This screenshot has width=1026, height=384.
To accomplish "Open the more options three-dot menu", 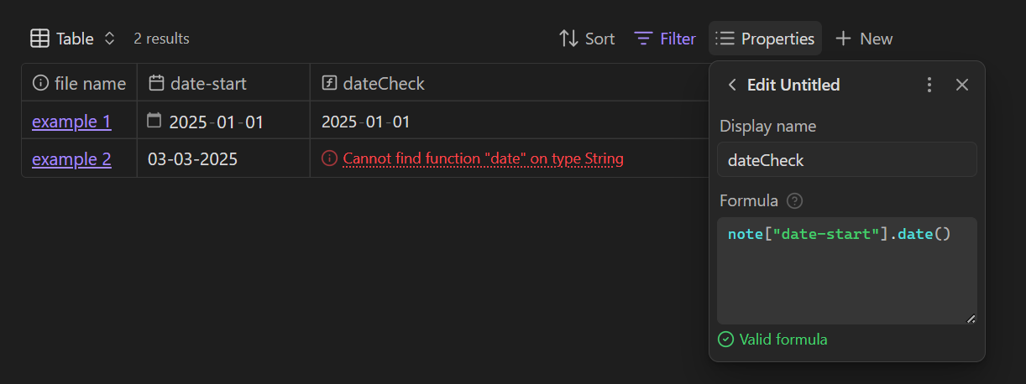I will tap(929, 85).
